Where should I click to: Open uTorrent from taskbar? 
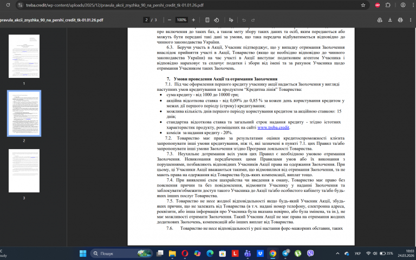pyautogui.click(x=298, y=254)
